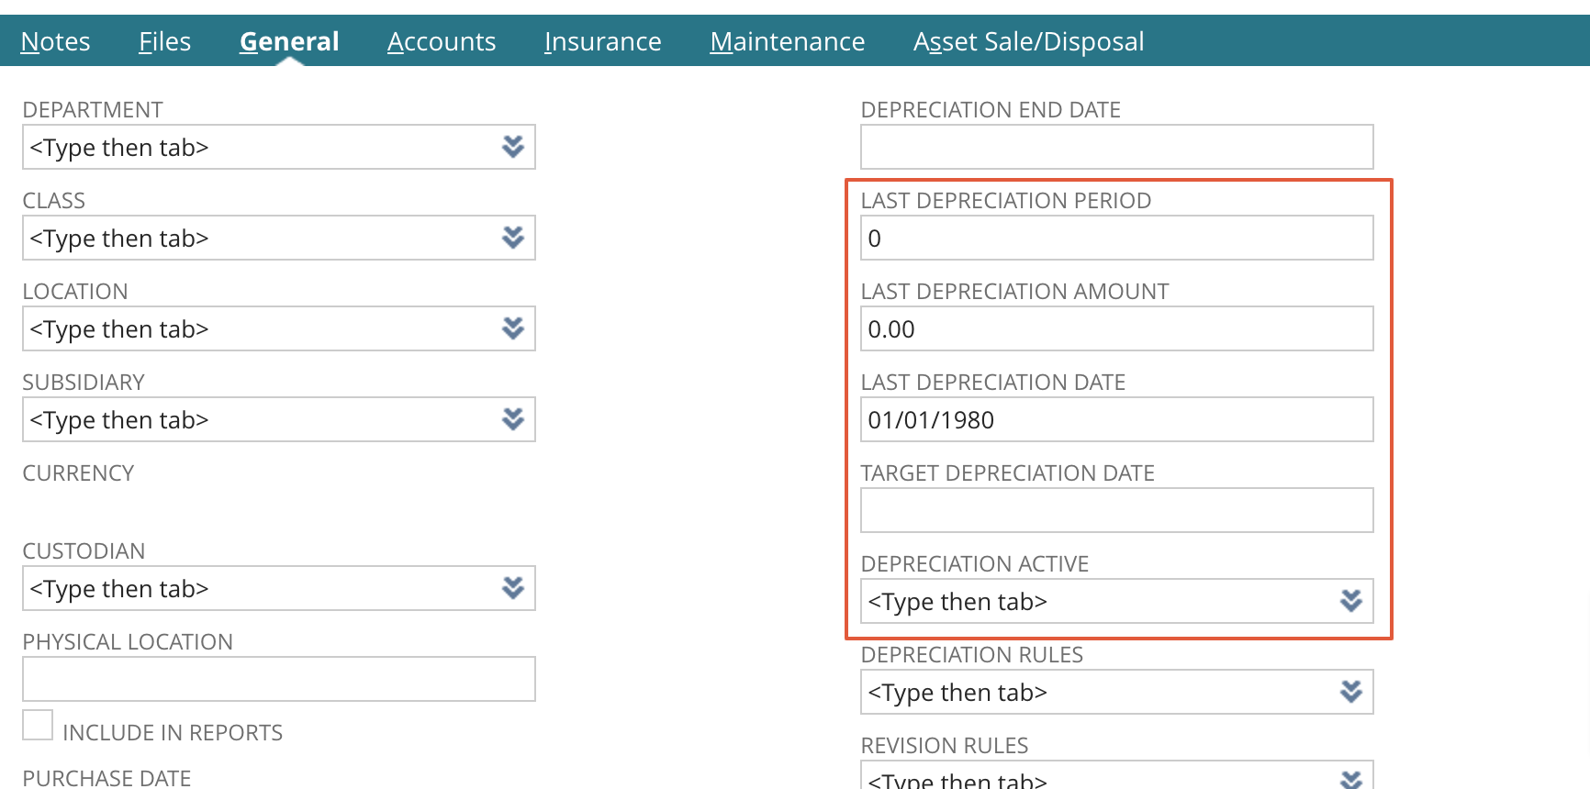
Task: Switch to Asset Sale/Disposal tab
Action: point(1028,41)
